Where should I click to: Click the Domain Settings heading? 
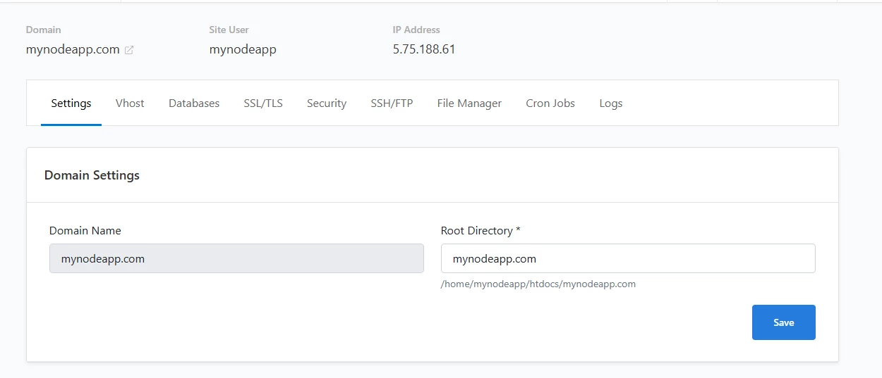coord(92,175)
